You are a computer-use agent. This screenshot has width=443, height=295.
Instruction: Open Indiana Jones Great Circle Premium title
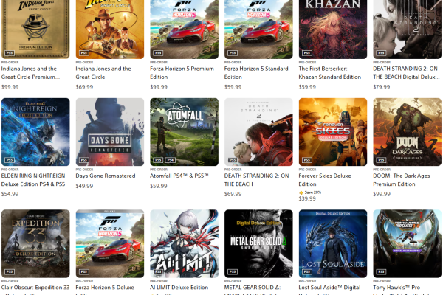click(x=30, y=73)
